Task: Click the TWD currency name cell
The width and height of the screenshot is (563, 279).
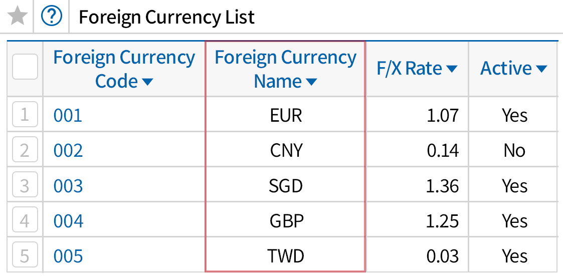Action: click(286, 256)
